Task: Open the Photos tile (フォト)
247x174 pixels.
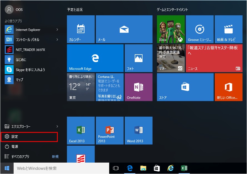Action: pos(139,58)
